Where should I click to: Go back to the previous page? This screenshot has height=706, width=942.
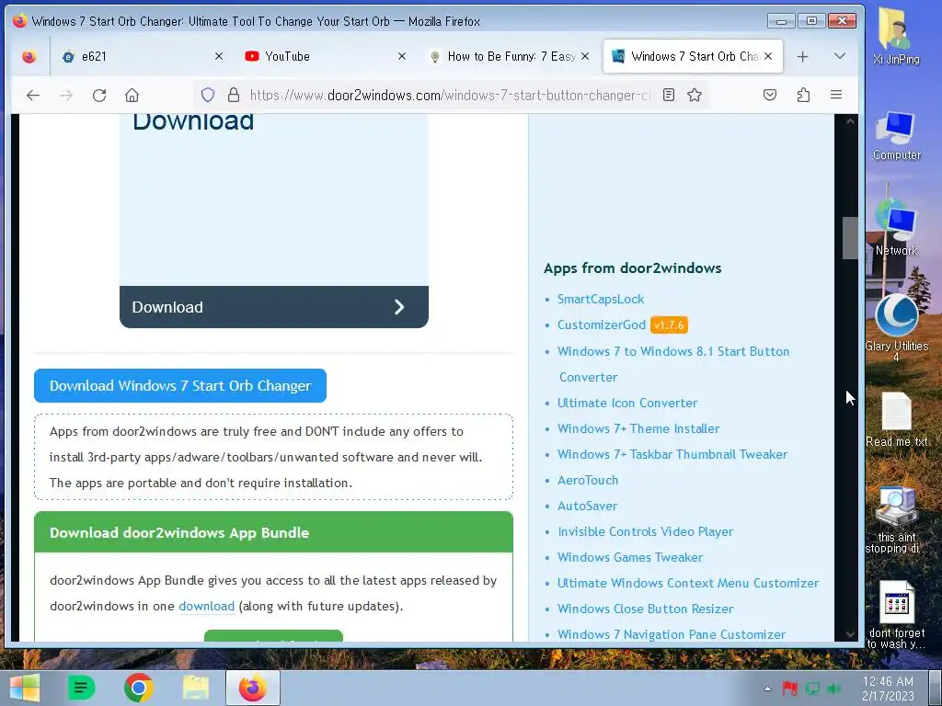(33, 95)
